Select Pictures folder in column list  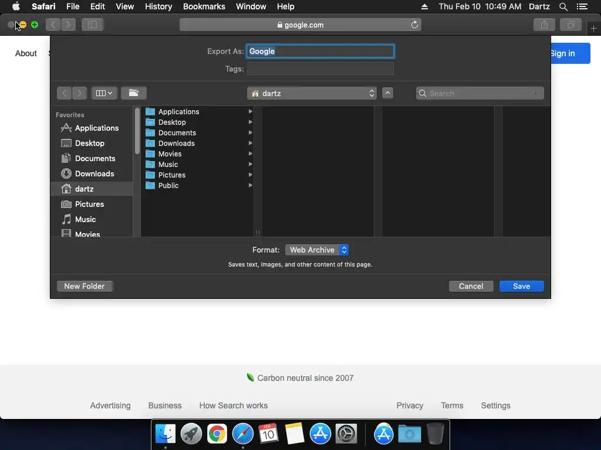198,175
